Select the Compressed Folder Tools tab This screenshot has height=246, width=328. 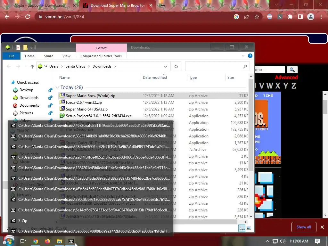tap(101, 56)
